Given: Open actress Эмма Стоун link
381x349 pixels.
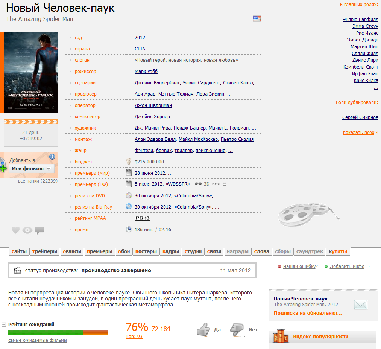Looking at the screenshot, I should pos(365,26).
